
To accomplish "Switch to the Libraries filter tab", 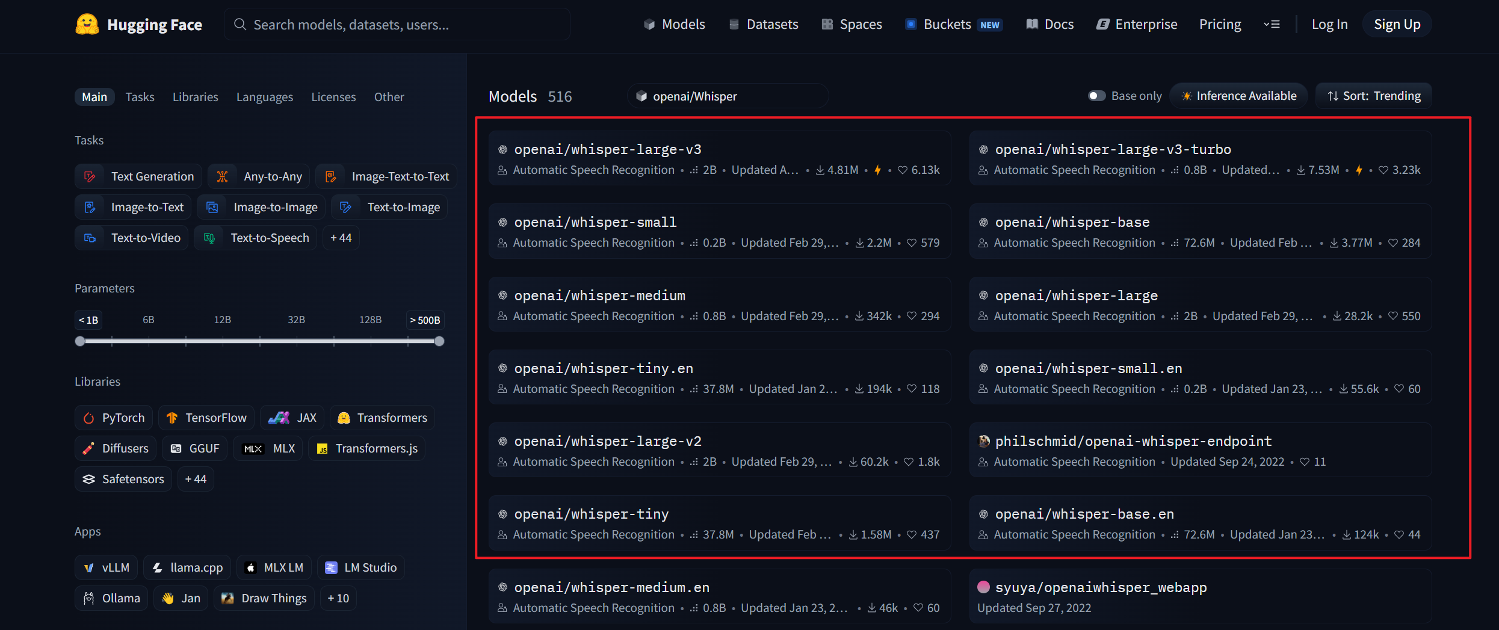I will pos(196,97).
